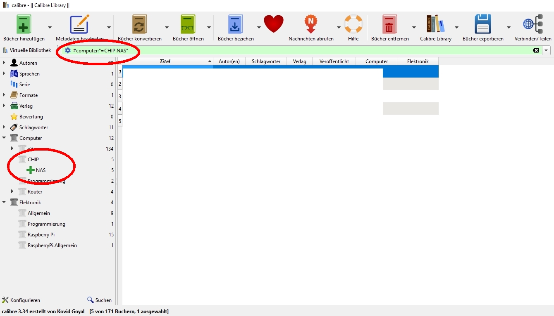This screenshot has height=316, width=554.
Task: Collapse the Computer category
Action: [x=4, y=138]
